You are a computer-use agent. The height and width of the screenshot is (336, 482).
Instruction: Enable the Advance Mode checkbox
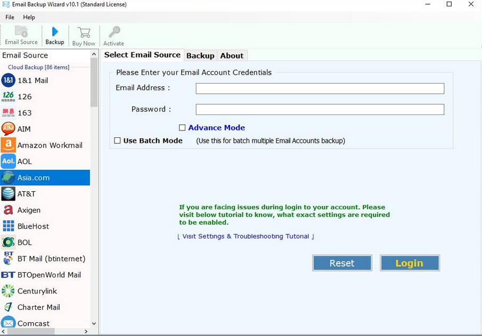pyautogui.click(x=182, y=128)
